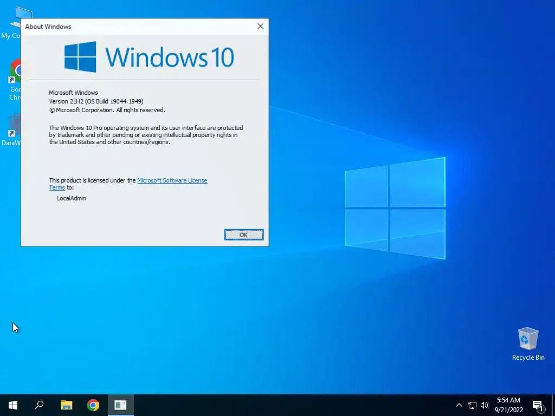The image size is (555, 416).
Task: Open network status tray icon
Action: pyautogui.click(x=472, y=405)
